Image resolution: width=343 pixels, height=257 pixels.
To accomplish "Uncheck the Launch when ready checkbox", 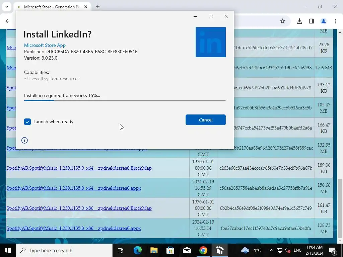I will point(27,122).
